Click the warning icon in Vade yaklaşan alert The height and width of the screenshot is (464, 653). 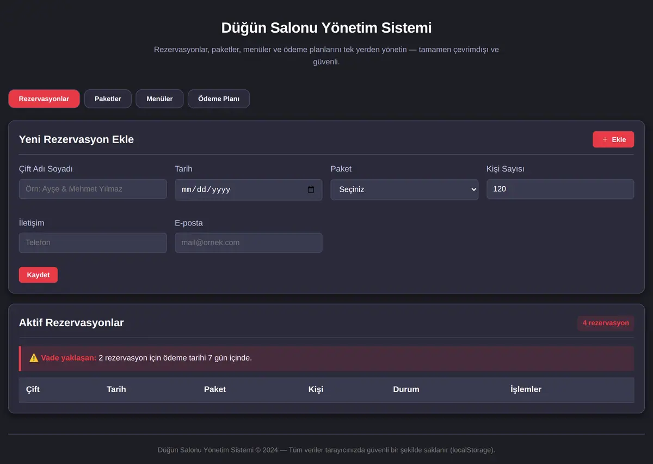click(34, 358)
